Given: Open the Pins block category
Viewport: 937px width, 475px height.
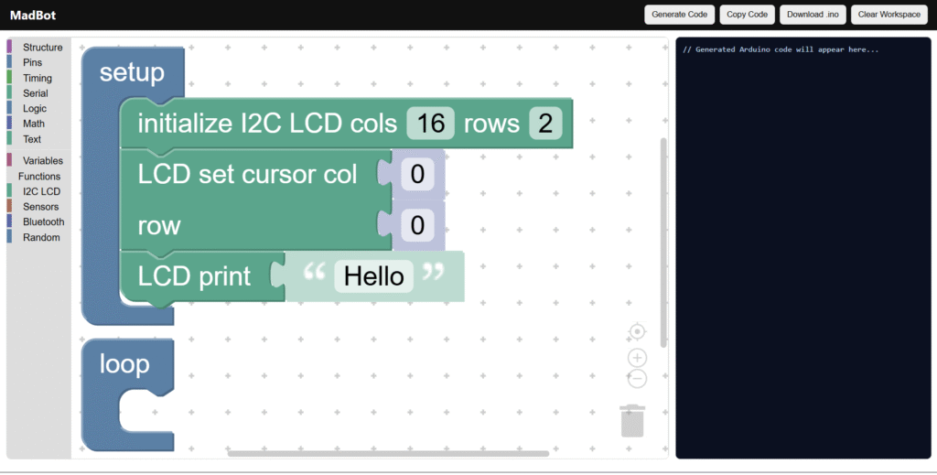Looking at the screenshot, I should (32, 62).
